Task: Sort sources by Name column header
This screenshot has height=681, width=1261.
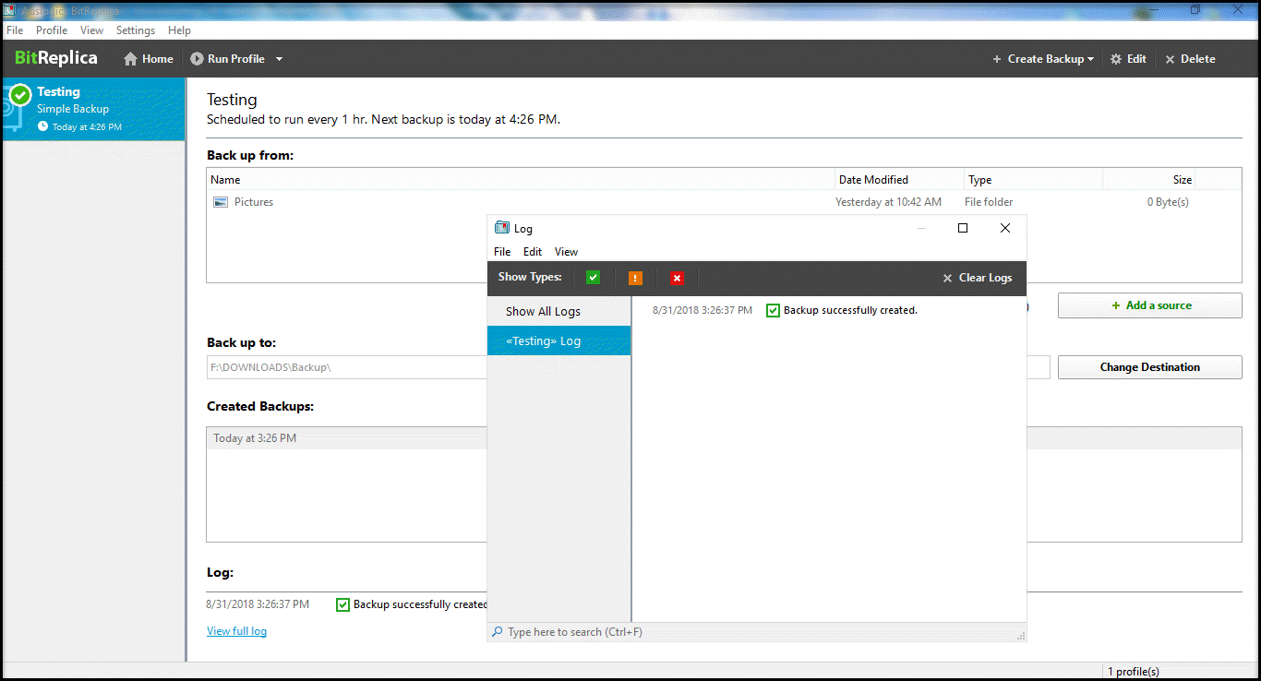Action: click(x=521, y=180)
